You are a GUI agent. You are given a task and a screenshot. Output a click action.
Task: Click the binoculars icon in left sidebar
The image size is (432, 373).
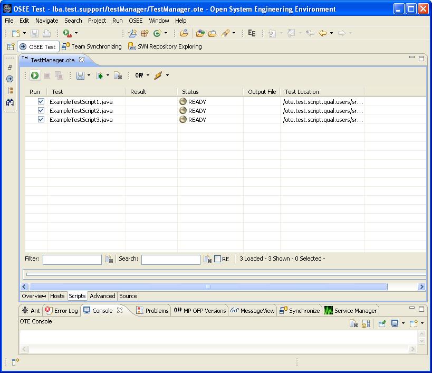(10, 102)
